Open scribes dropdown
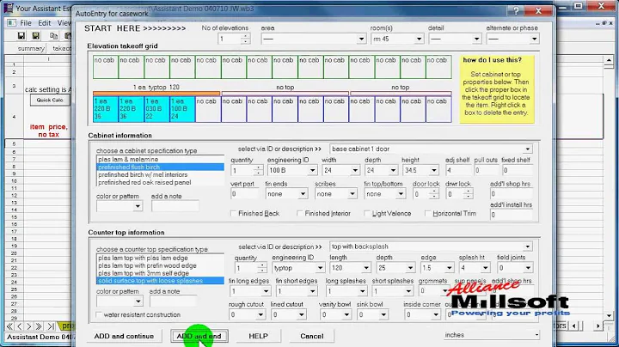 (x=352, y=194)
